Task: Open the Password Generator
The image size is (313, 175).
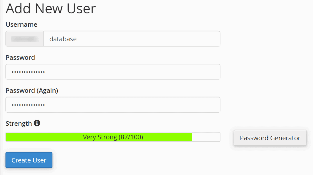Action: (270, 138)
